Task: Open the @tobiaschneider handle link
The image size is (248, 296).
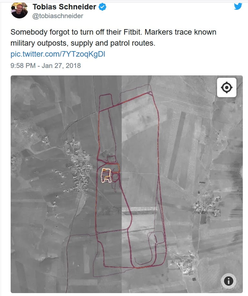Action: coord(58,16)
